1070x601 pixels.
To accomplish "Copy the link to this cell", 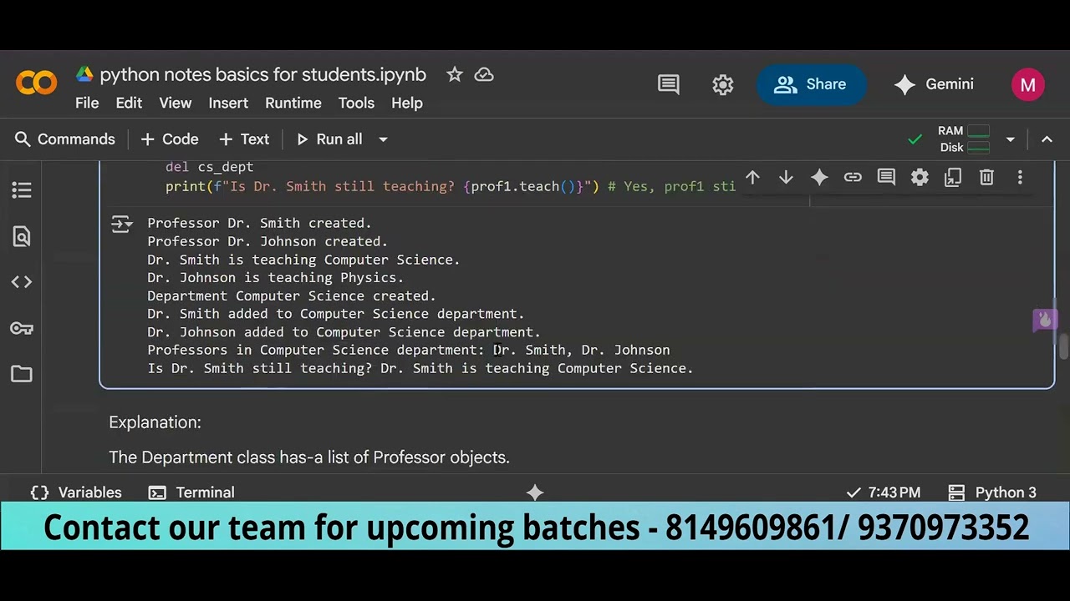I will coord(853,177).
